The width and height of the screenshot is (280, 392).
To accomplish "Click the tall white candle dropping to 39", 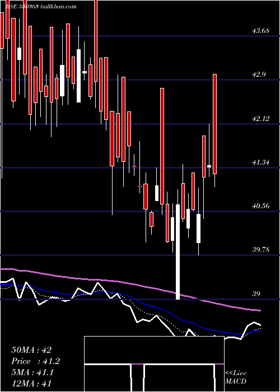I will pos(178,252).
